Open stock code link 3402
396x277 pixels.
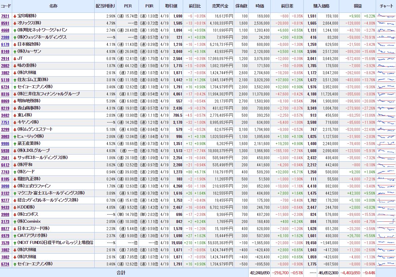tap(5, 115)
